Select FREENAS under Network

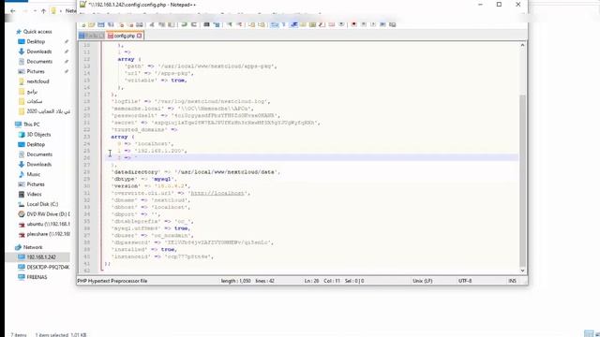37,277
